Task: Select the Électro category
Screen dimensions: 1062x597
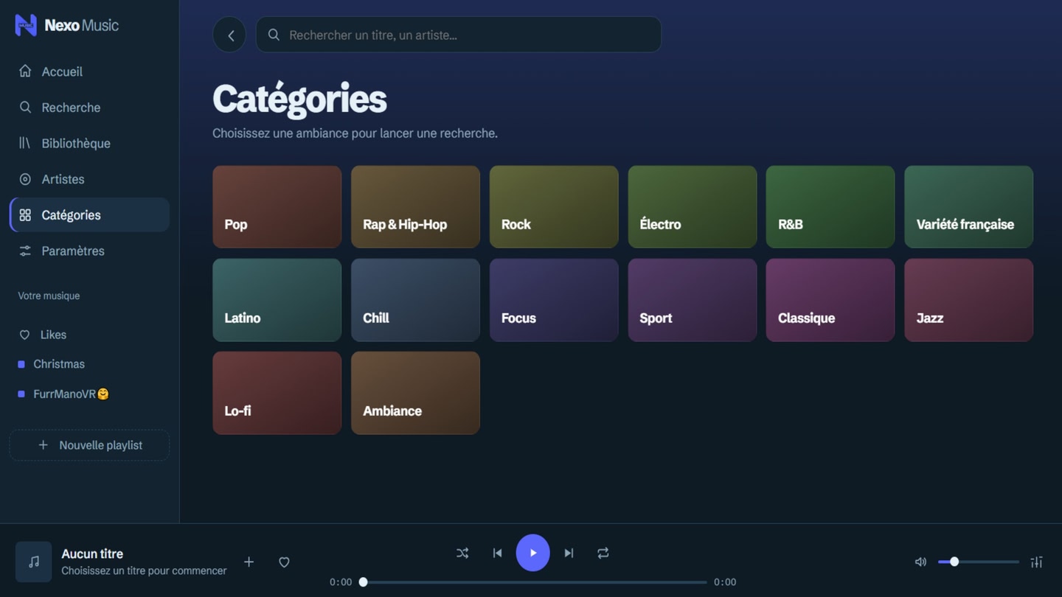Action: coord(693,207)
